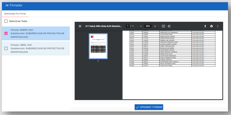Screen dimensions: 231x115
Task: Click the APROBAR Y FIRMAR button
Action: pos(149,107)
